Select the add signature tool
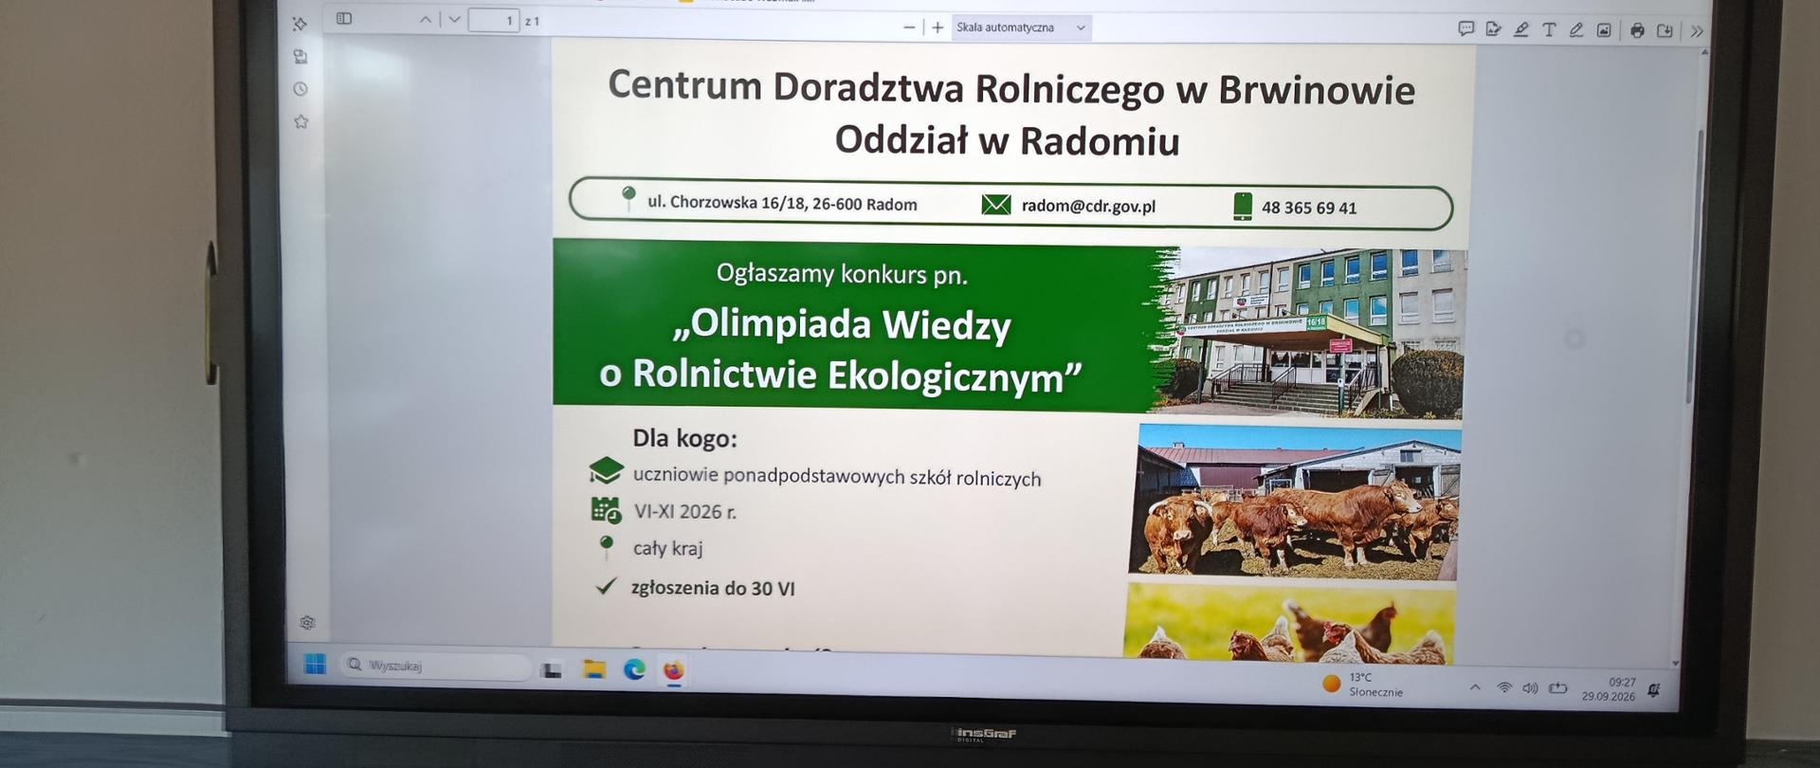Screen dimensions: 1820x768 tap(1493, 29)
